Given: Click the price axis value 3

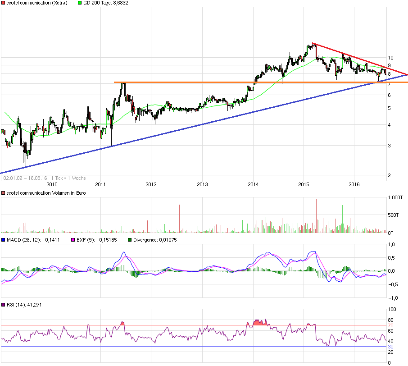Looking at the screenshot, I should (x=389, y=146).
